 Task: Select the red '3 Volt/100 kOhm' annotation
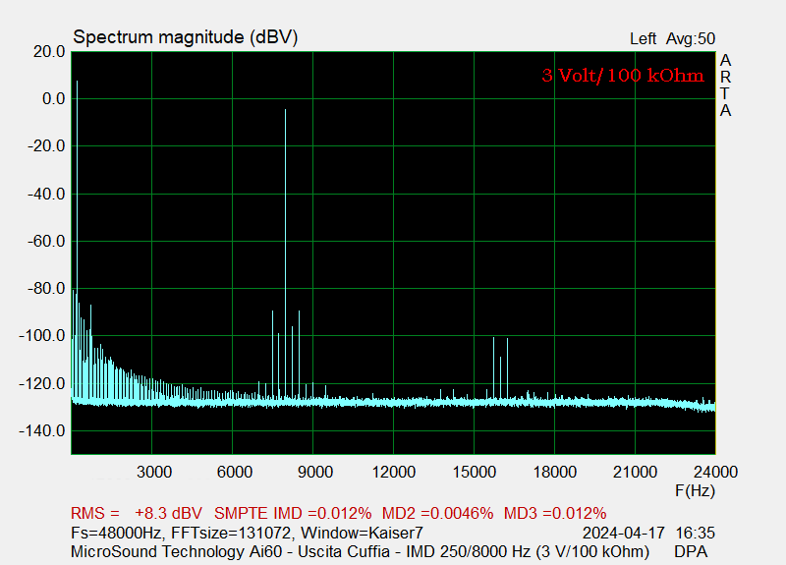pos(623,76)
